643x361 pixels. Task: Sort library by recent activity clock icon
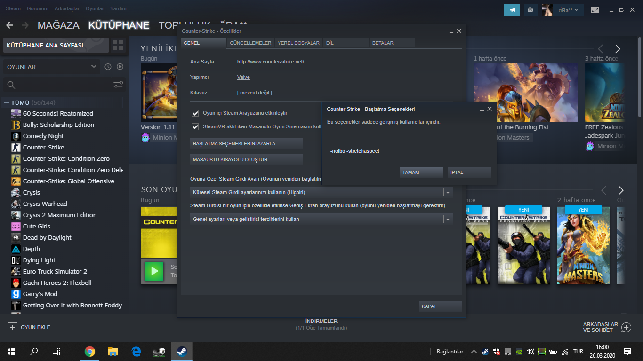coord(108,67)
